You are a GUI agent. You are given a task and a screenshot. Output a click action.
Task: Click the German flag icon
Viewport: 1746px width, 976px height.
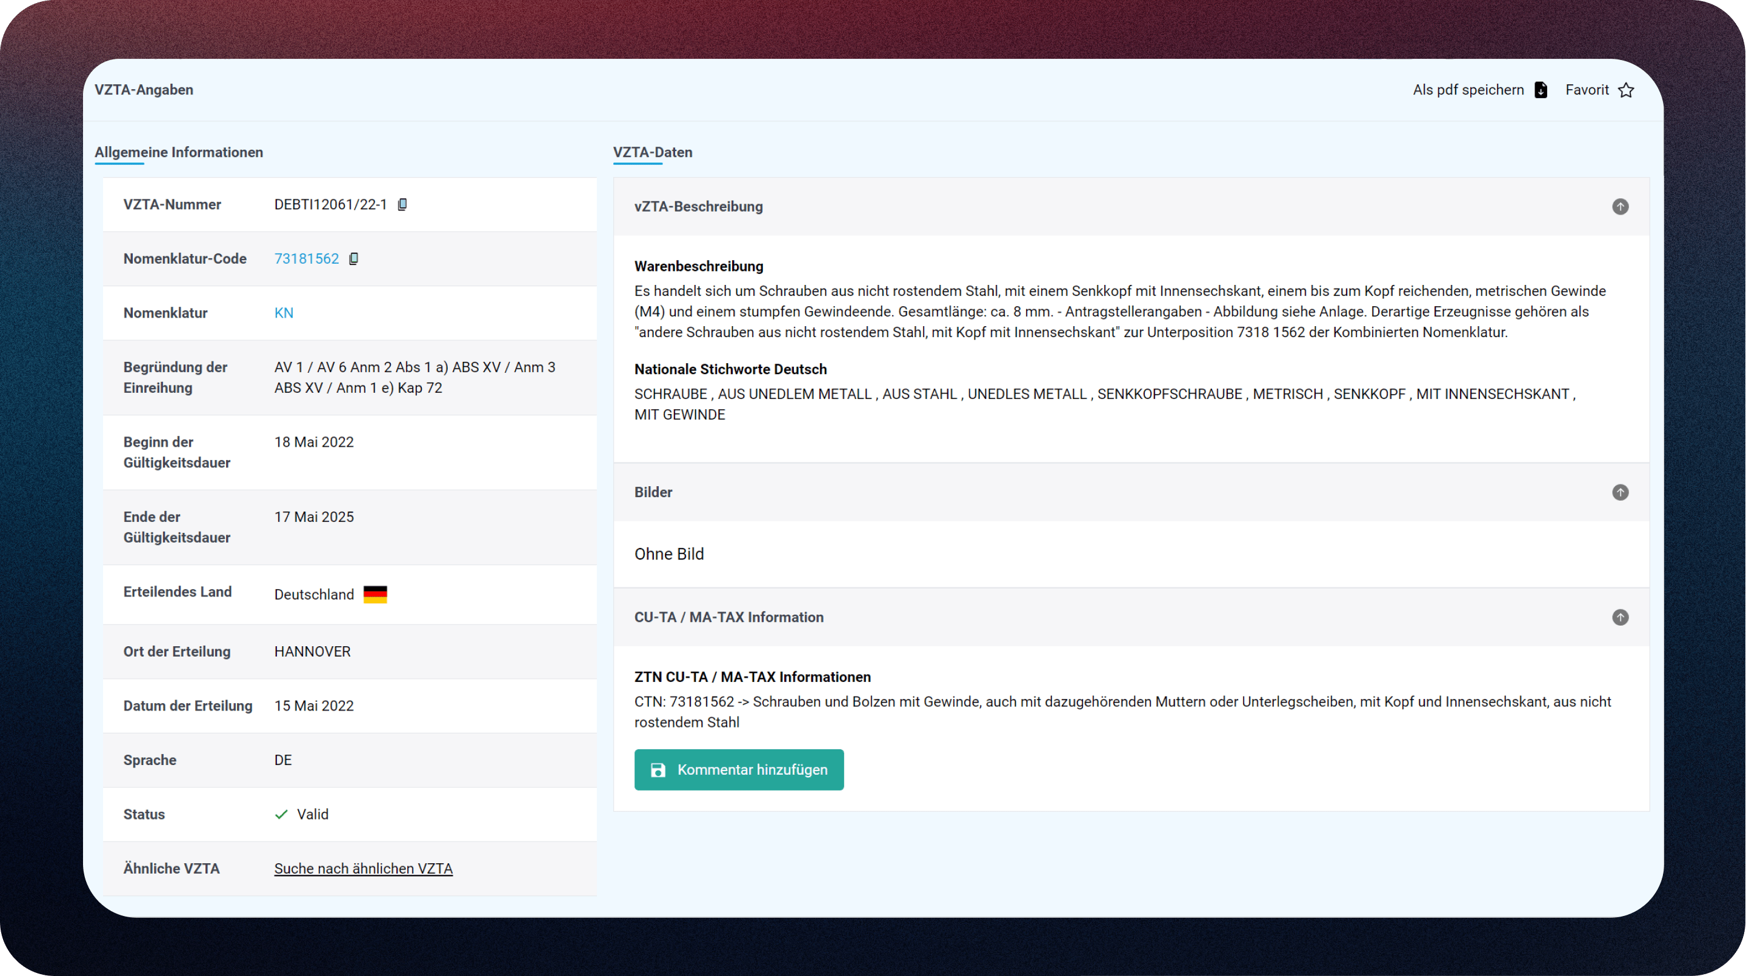[x=375, y=595]
